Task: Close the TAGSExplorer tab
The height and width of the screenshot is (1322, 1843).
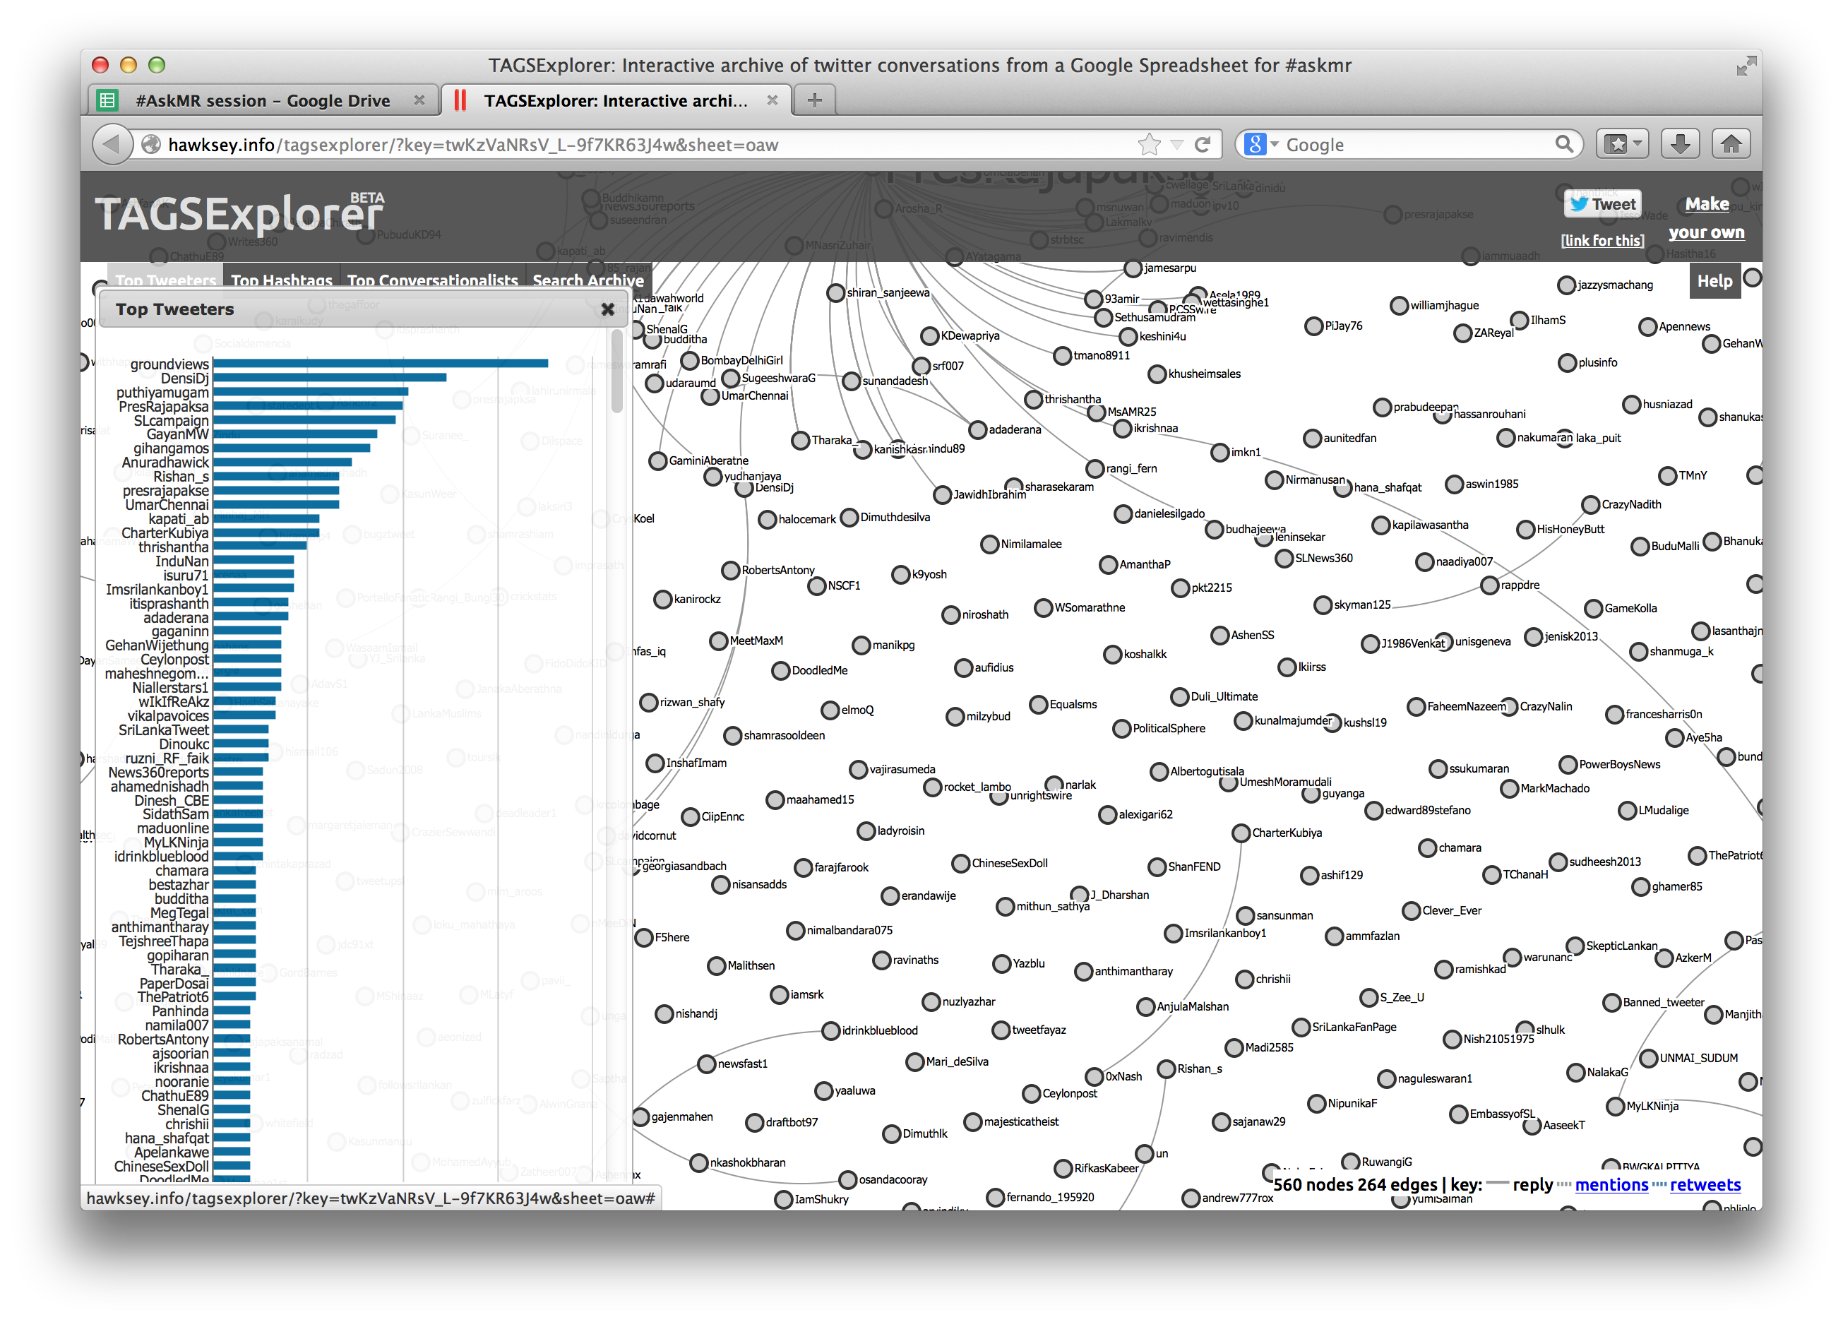Action: click(x=772, y=100)
